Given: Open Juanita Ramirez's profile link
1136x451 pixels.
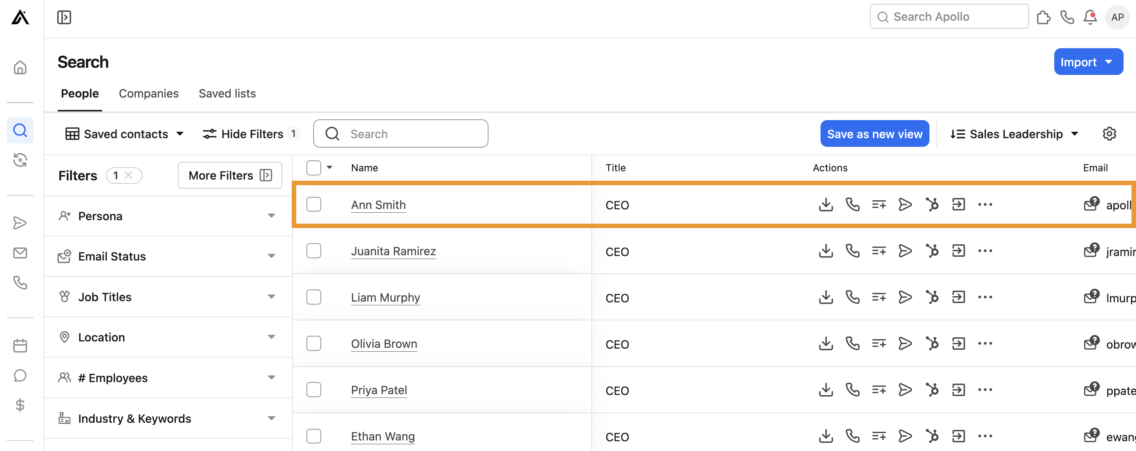Looking at the screenshot, I should 393,251.
